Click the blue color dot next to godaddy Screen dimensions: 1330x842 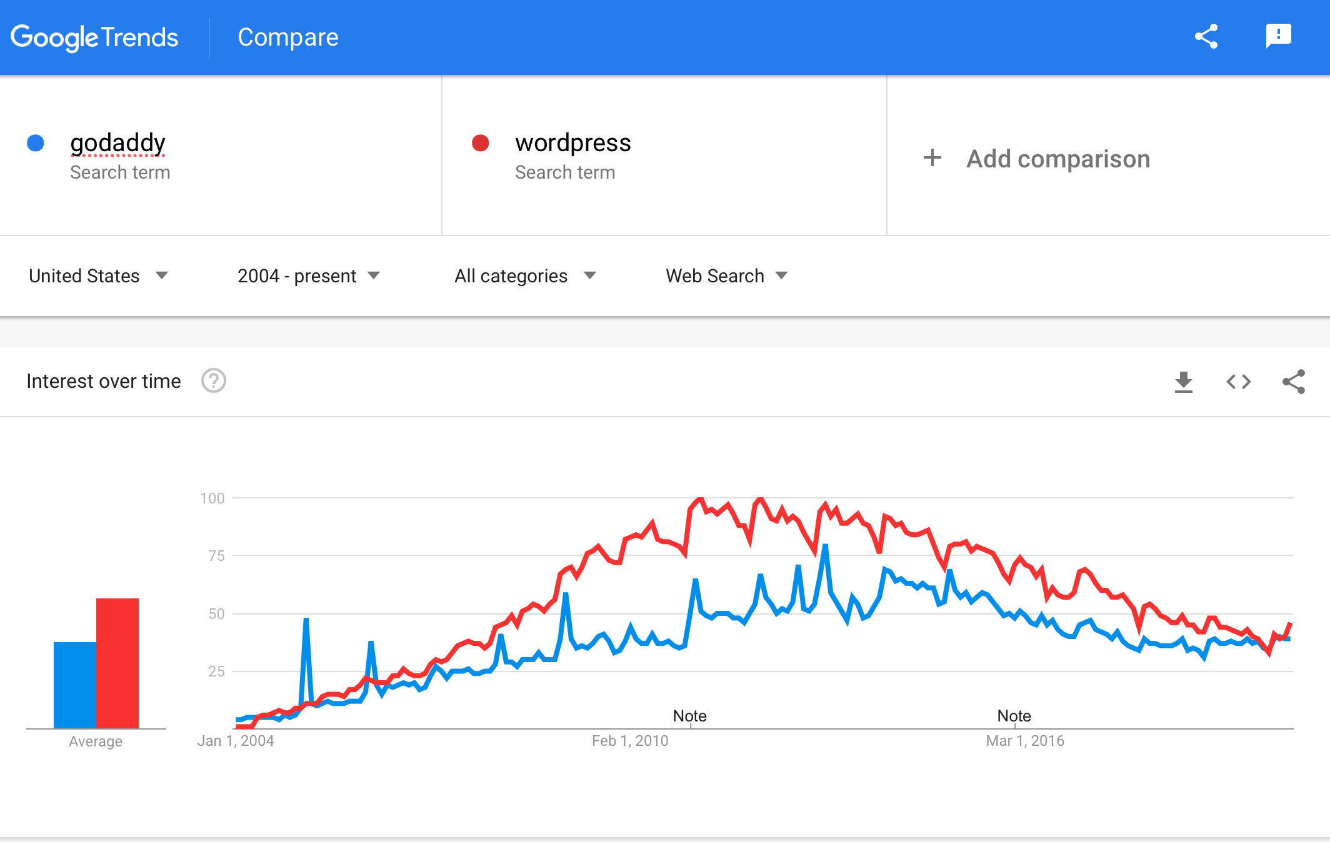pos(36,142)
